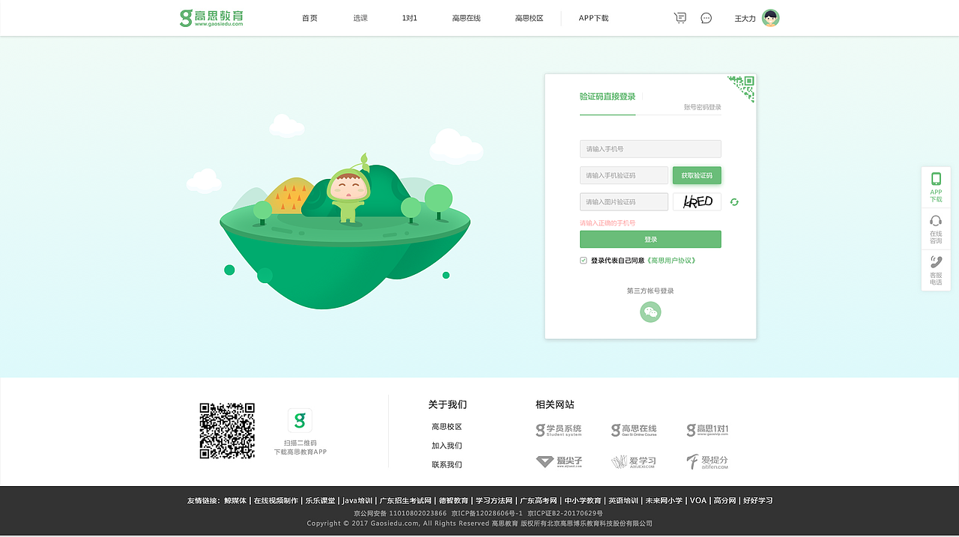Open 爱学习 related site logo
959x537 pixels.
click(x=634, y=461)
